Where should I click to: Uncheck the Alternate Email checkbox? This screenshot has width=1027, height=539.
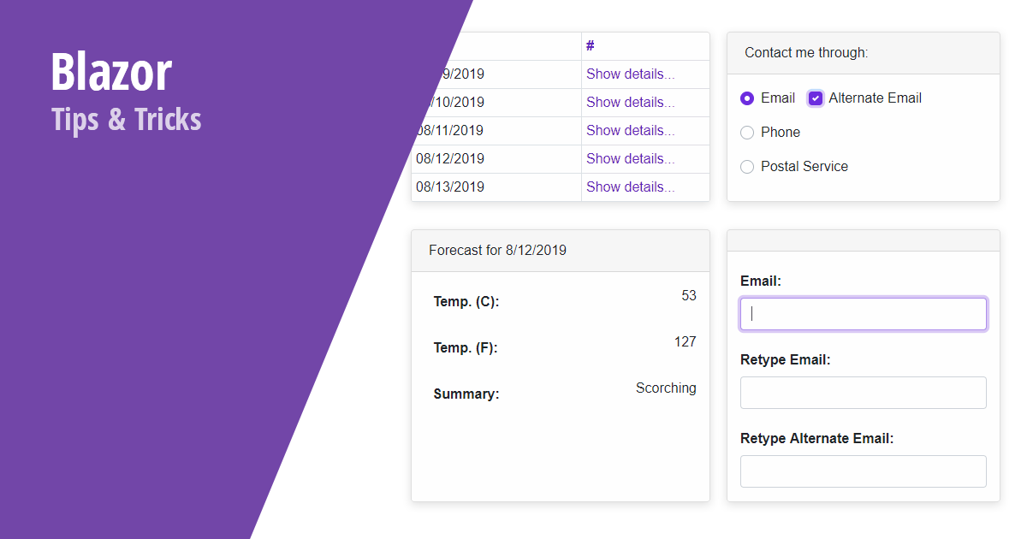pos(815,98)
